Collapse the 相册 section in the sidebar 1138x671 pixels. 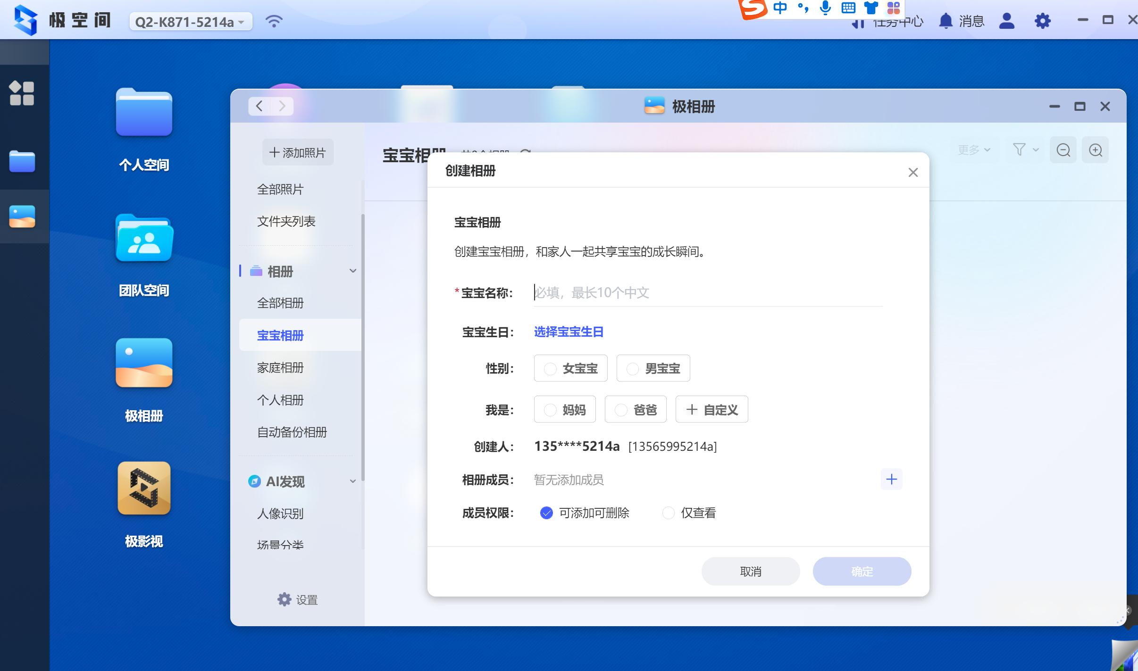(352, 270)
